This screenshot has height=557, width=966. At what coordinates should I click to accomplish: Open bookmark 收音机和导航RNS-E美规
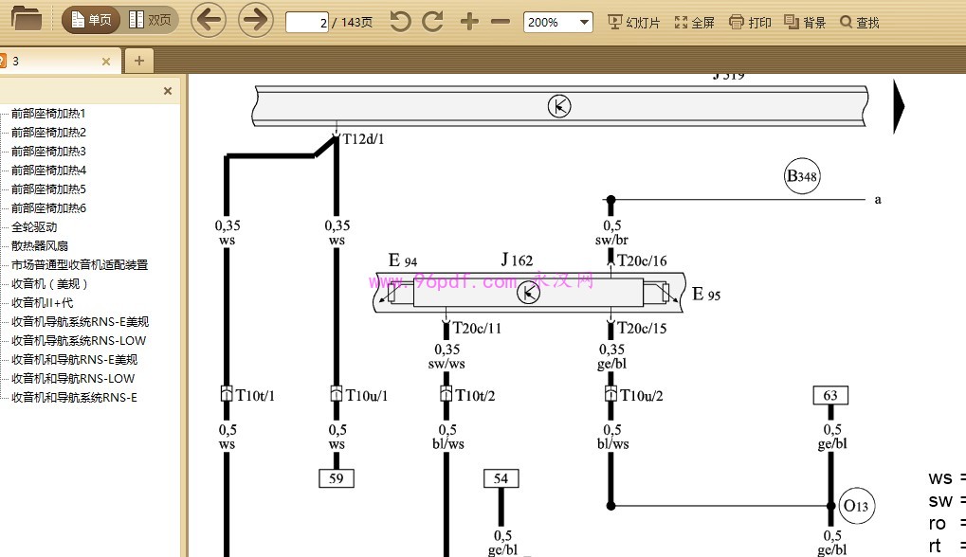coord(74,360)
